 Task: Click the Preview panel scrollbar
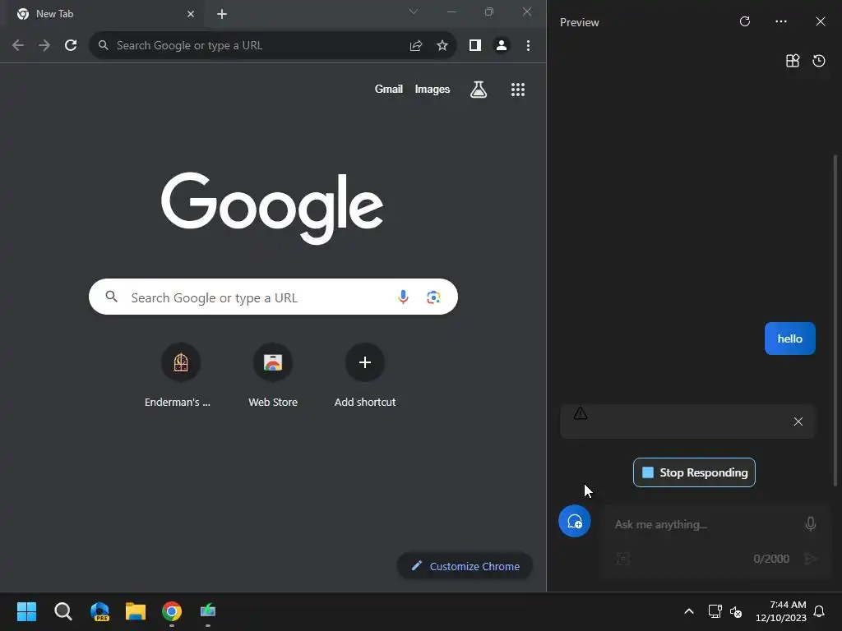[835, 320]
